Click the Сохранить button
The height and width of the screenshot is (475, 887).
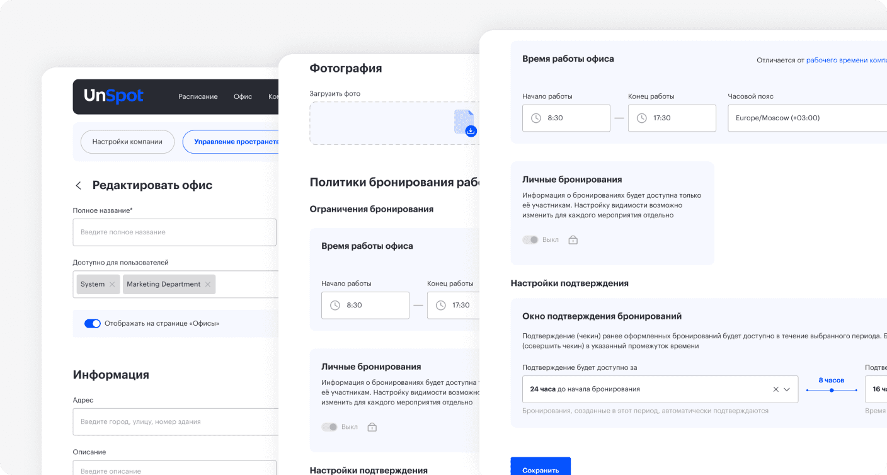click(x=541, y=466)
